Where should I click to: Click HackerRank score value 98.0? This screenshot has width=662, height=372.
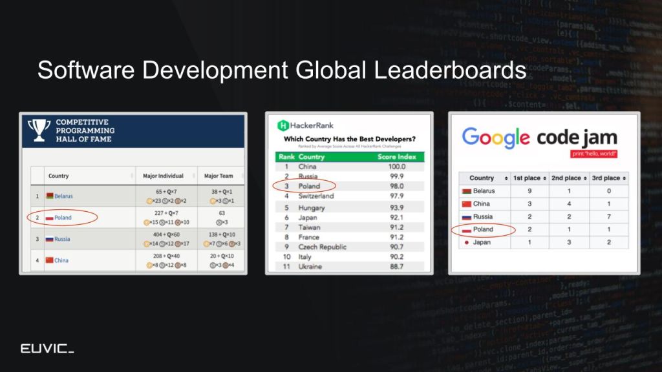[397, 186]
